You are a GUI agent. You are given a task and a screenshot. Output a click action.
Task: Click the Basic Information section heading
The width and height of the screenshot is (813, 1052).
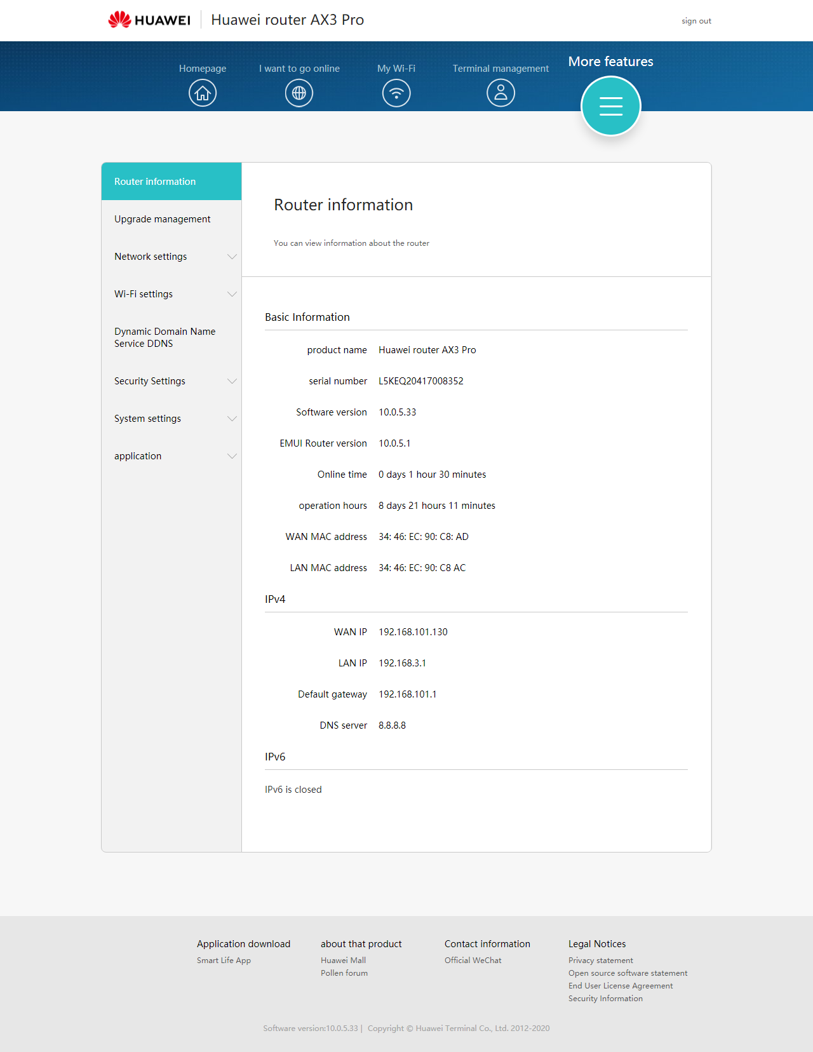[307, 317]
